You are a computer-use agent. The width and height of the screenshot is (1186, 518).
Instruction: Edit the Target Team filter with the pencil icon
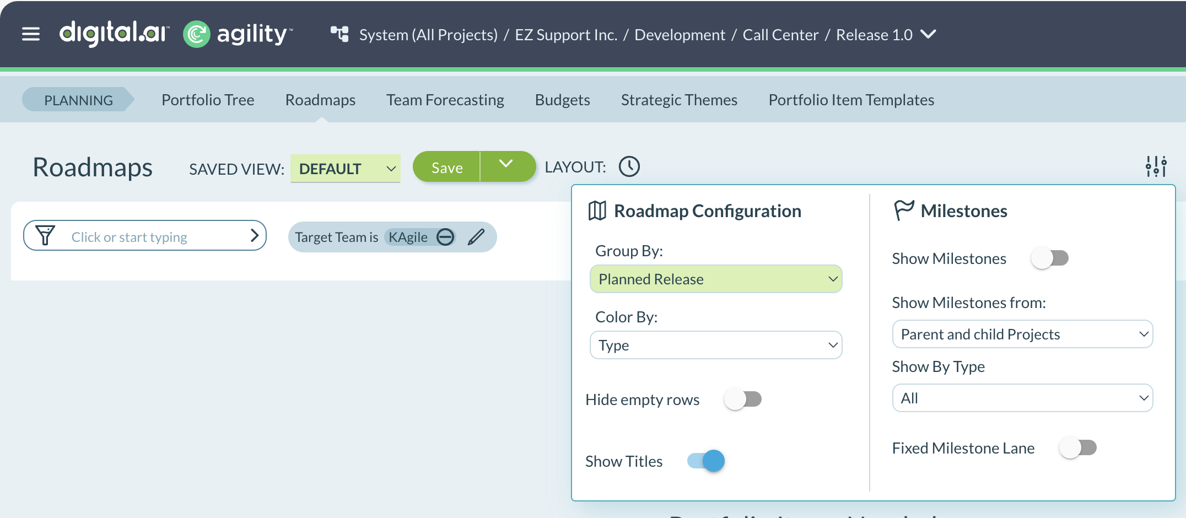[476, 237]
